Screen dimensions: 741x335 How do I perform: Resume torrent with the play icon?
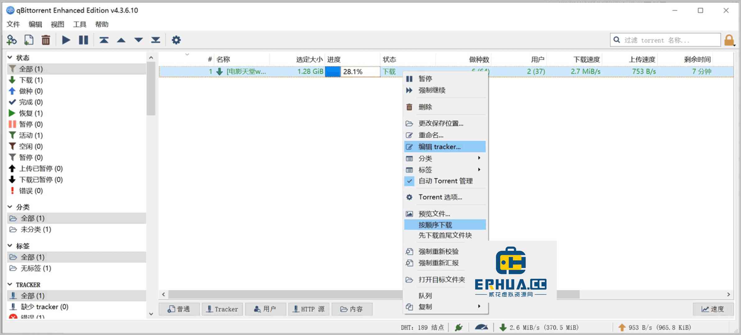pos(66,40)
